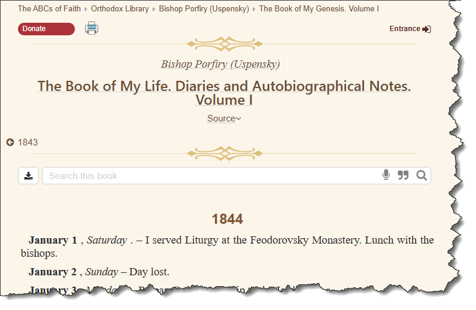Open The ABCs of Faith breadcrumb

49,9
